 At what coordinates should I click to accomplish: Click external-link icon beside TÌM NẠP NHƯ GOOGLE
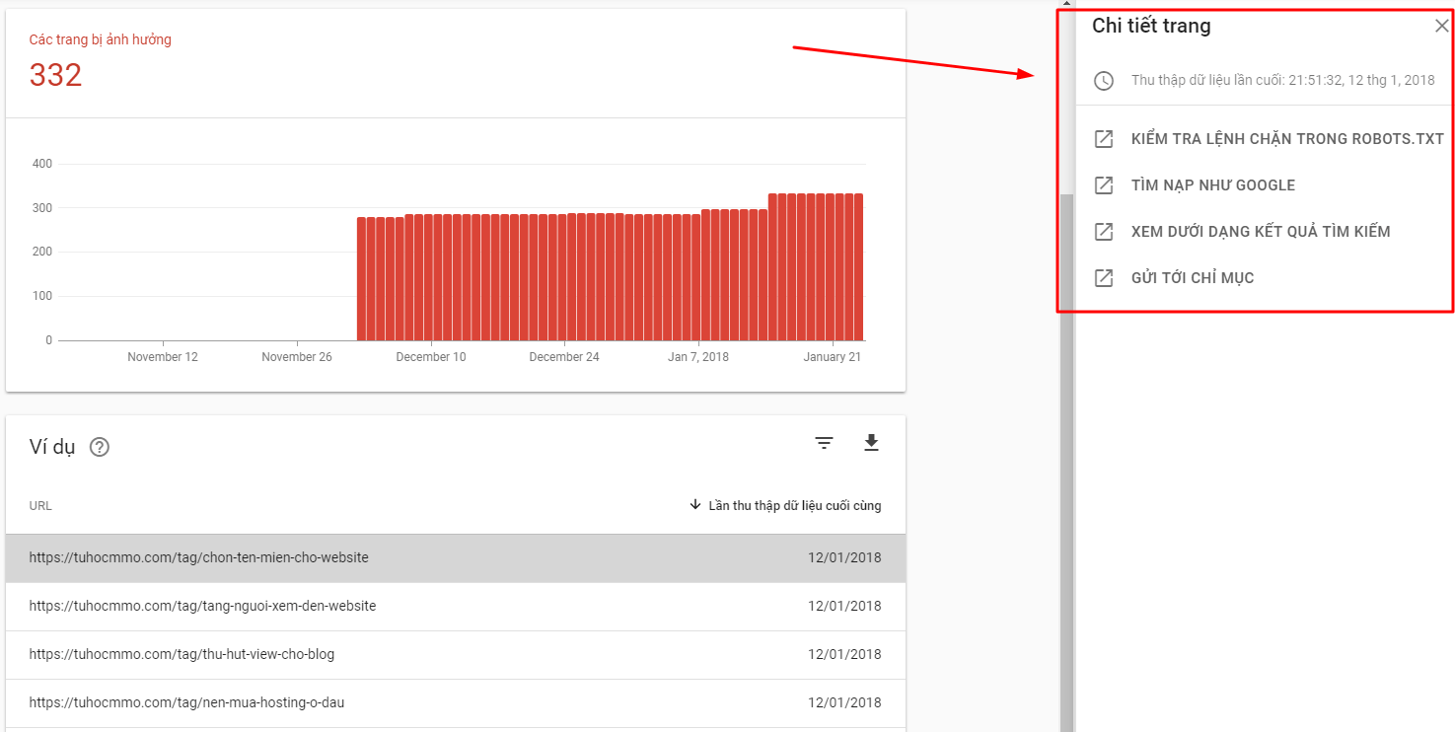pyautogui.click(x=1103, y=184)
